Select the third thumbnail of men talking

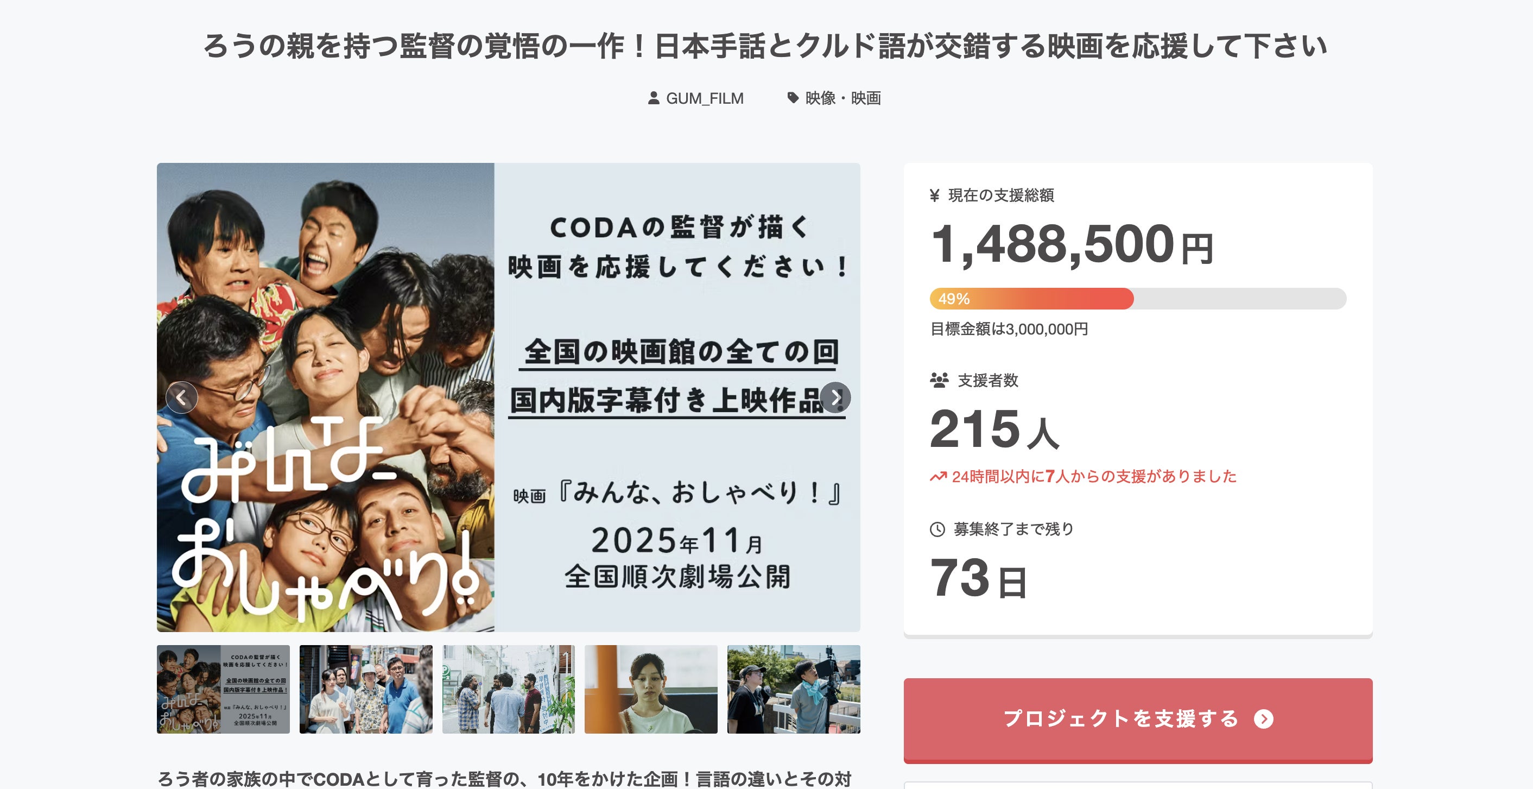(508, 689)
